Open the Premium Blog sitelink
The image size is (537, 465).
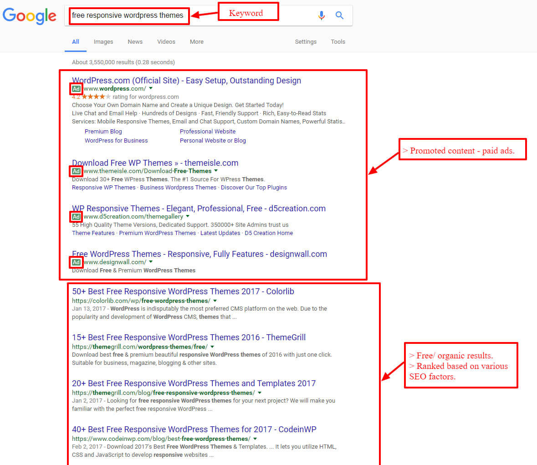click(x=103, y=131)
